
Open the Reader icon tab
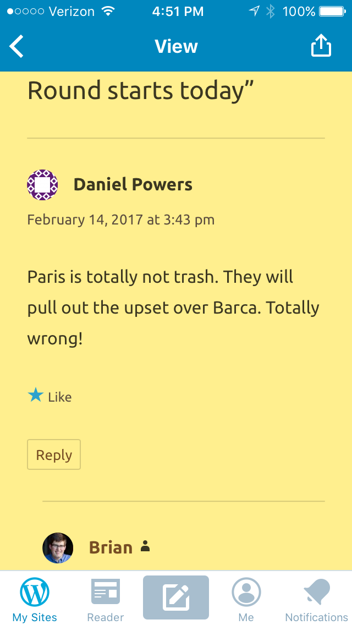pos(106,591)
